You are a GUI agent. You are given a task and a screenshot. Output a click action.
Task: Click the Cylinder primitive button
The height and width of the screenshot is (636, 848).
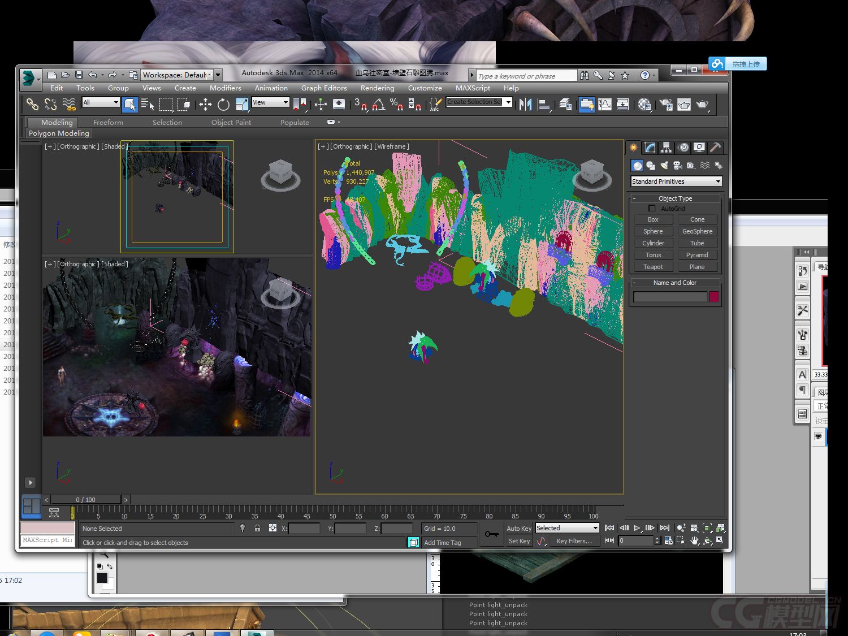653,243
